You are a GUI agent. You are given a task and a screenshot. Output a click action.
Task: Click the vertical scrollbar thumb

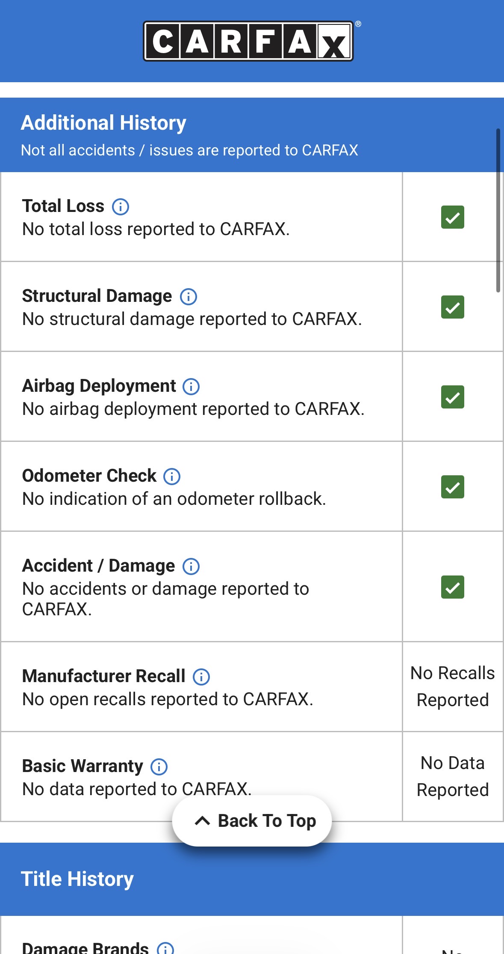coord(498,210)
